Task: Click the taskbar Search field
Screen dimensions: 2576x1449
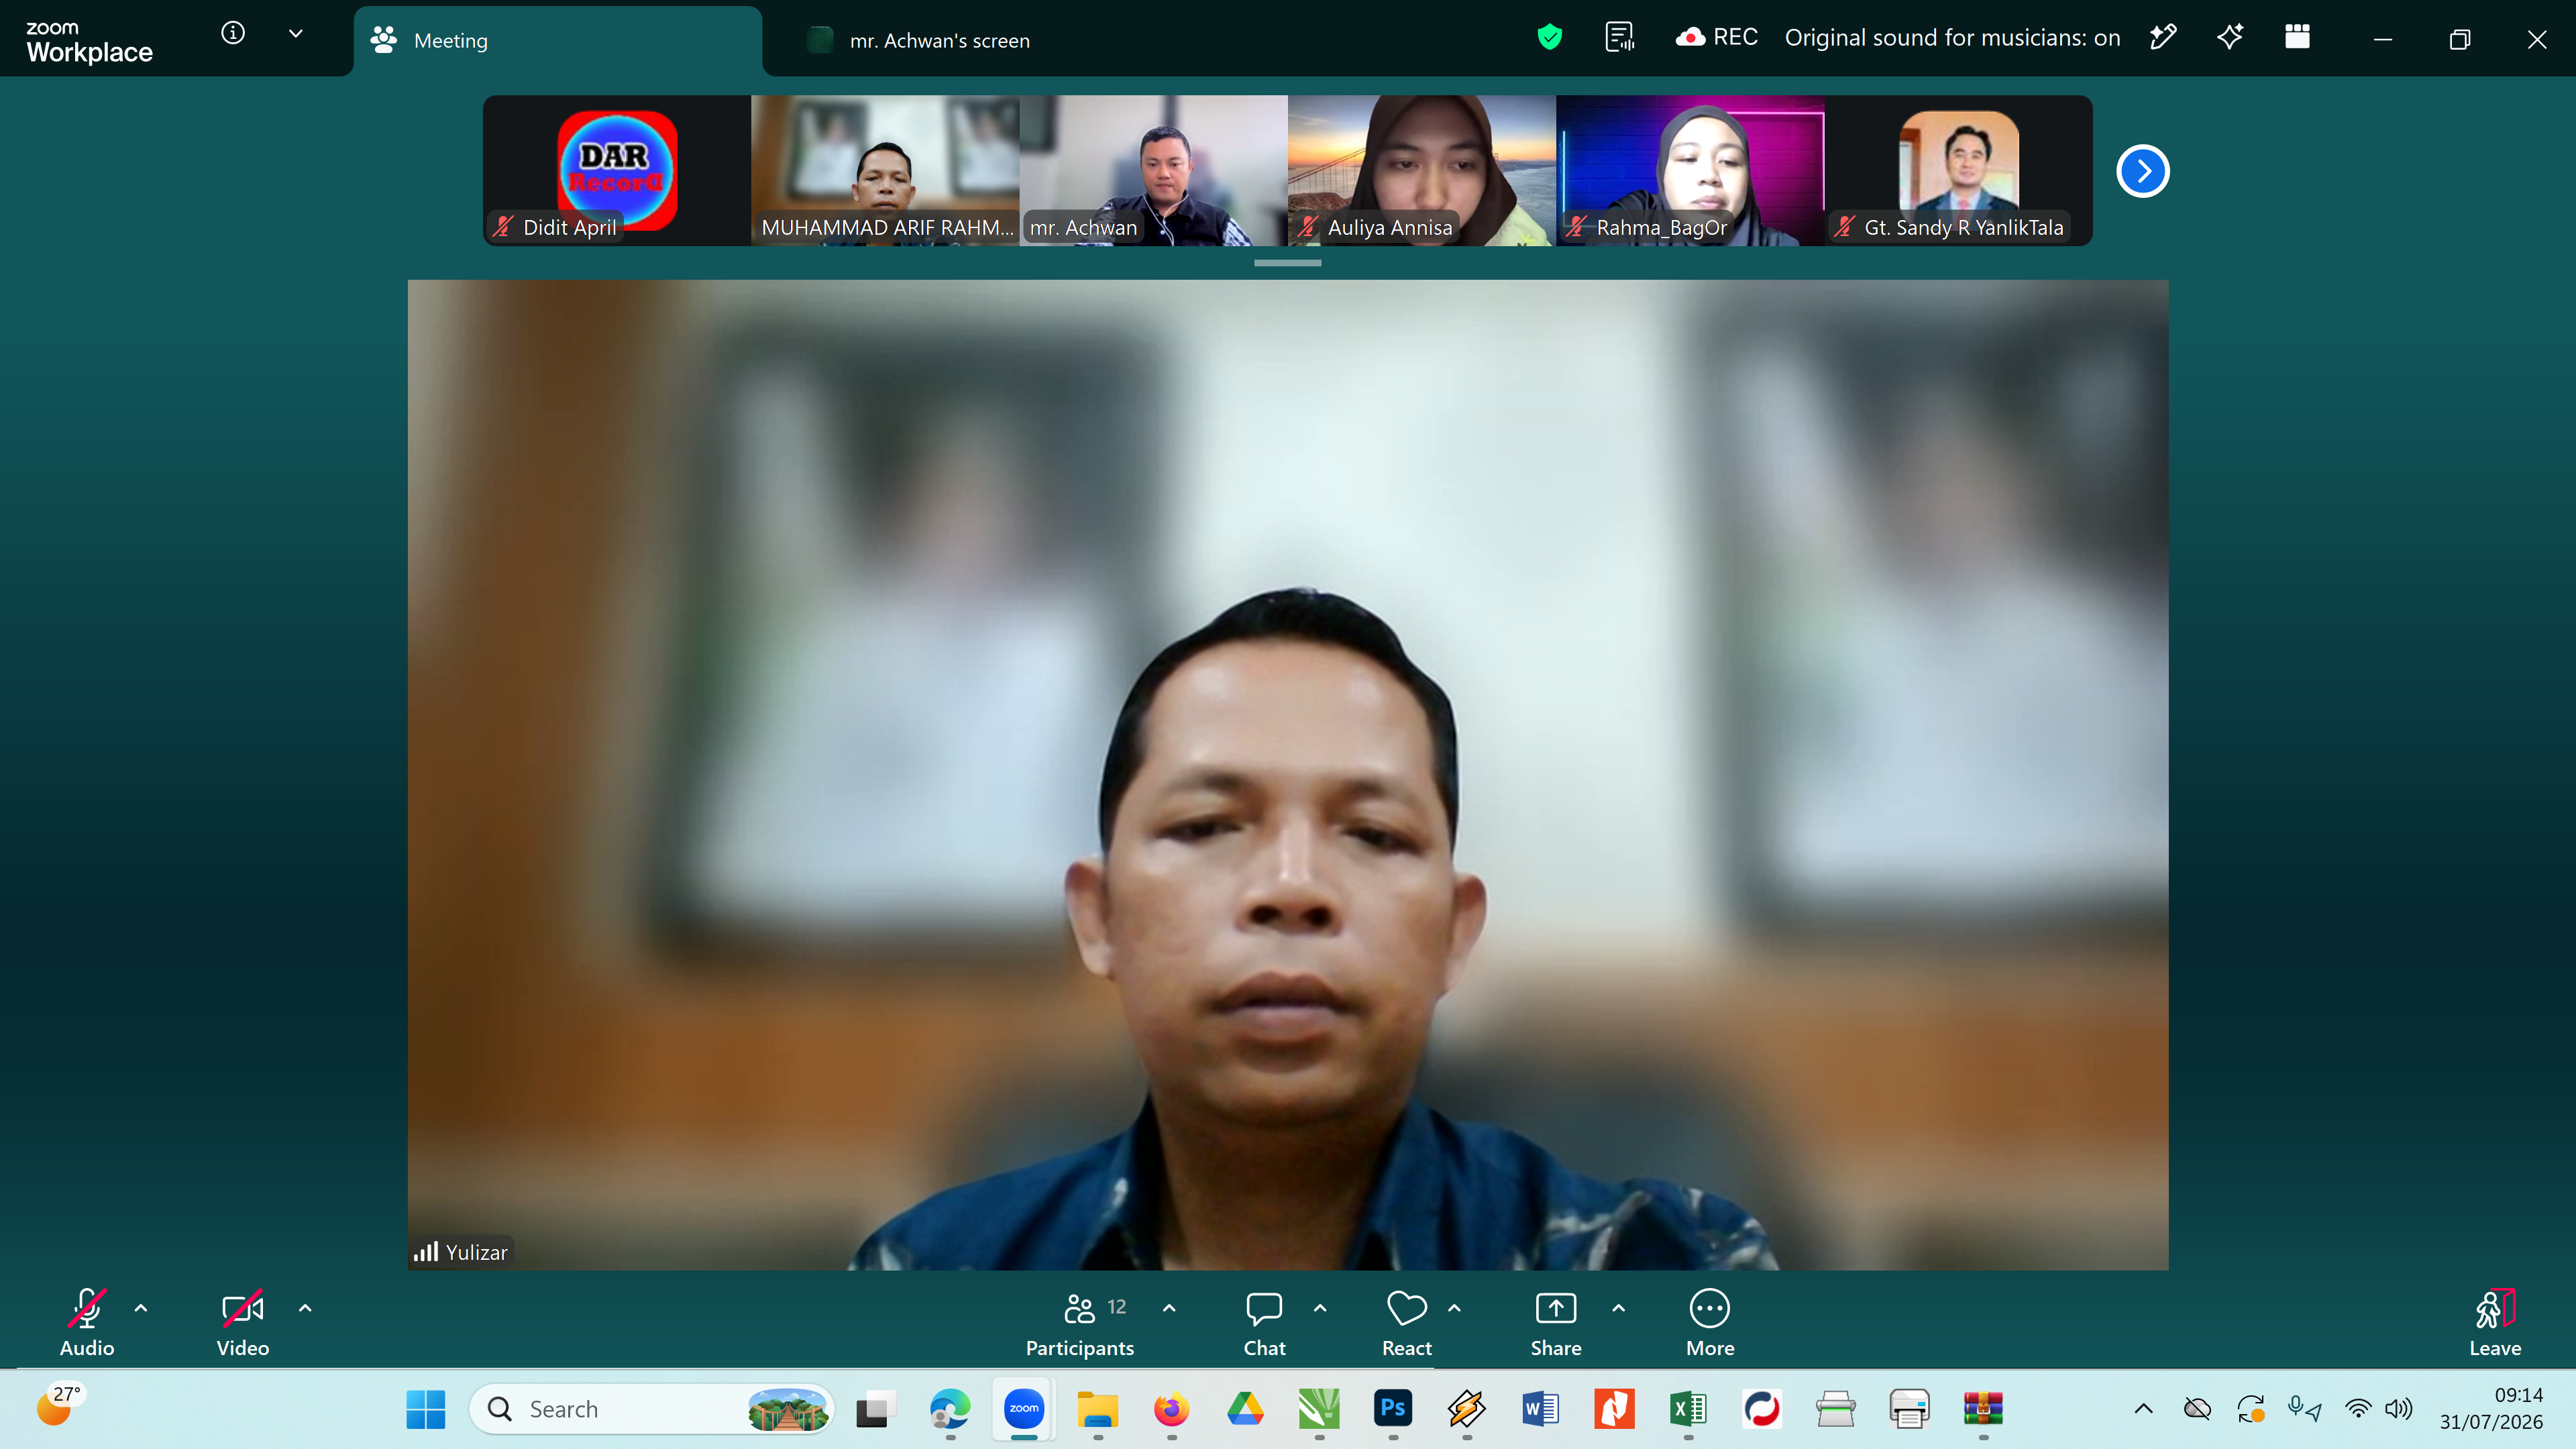Action: 652,1409
